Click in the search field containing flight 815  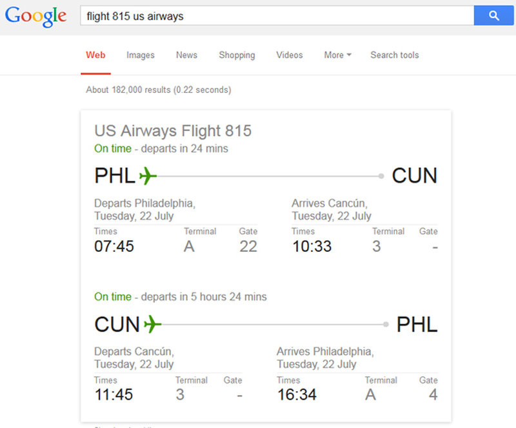[x=277, y=15]
